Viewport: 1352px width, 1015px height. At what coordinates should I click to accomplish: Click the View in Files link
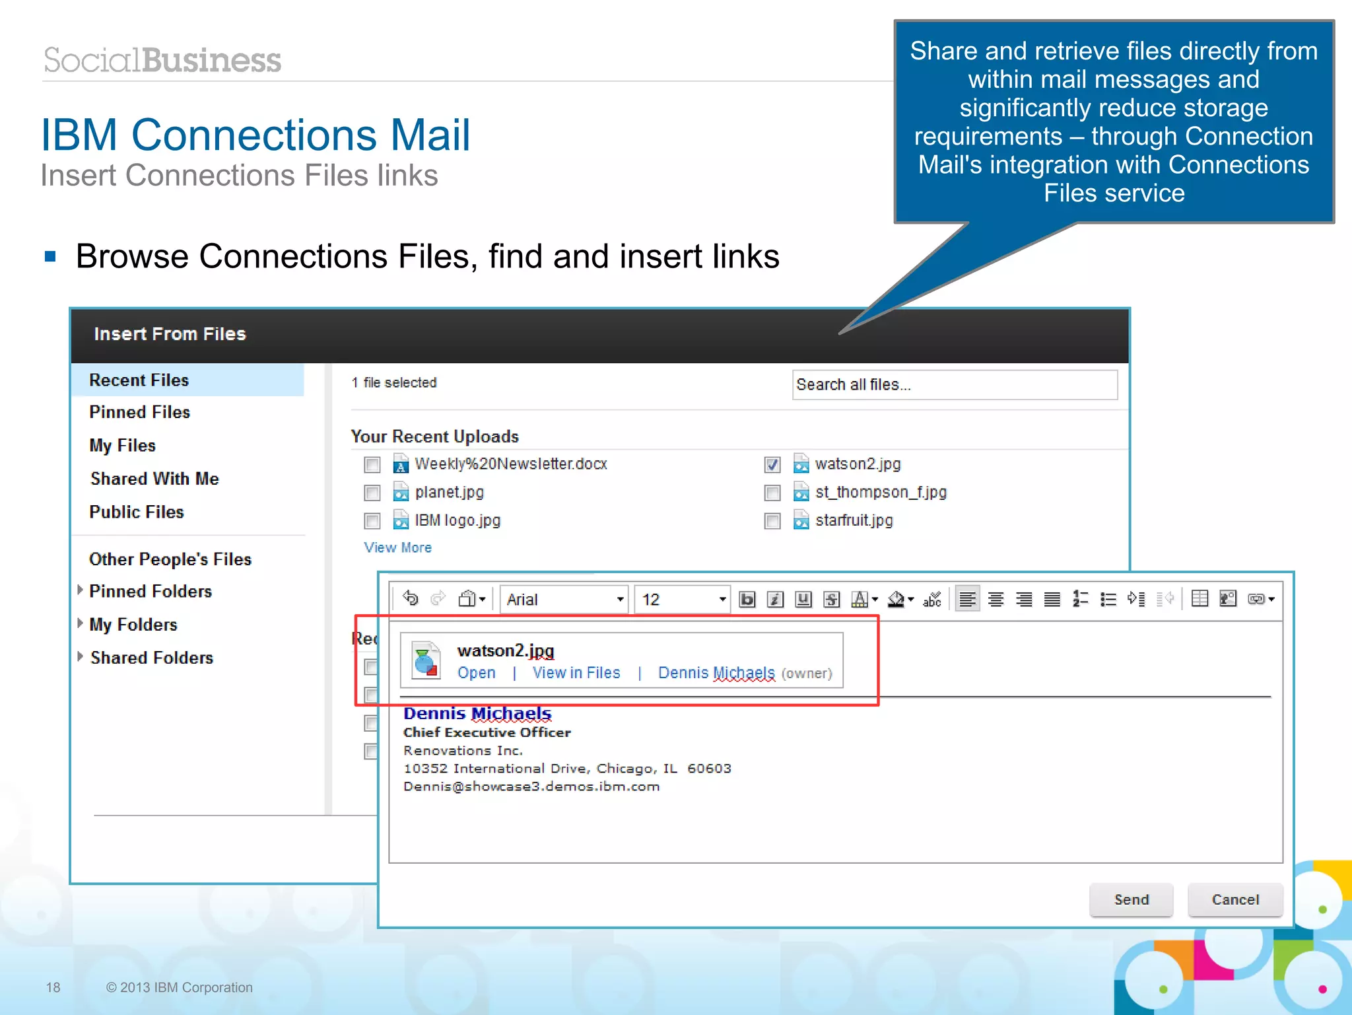(x=576, y=673)
